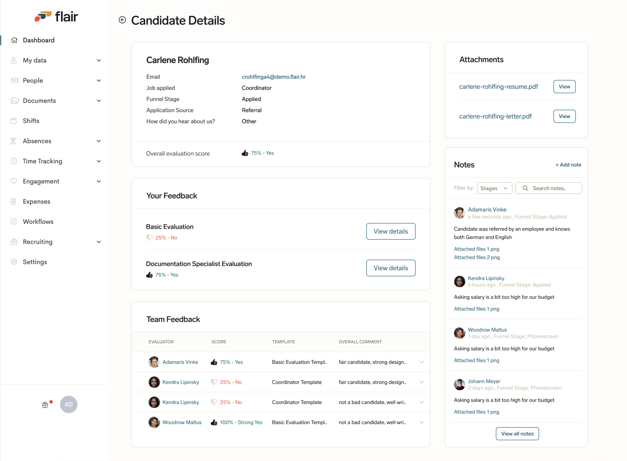627x461 pixels.
Task: Expand the My data menu
Action: pyautogui.click(x=99, y=60)
